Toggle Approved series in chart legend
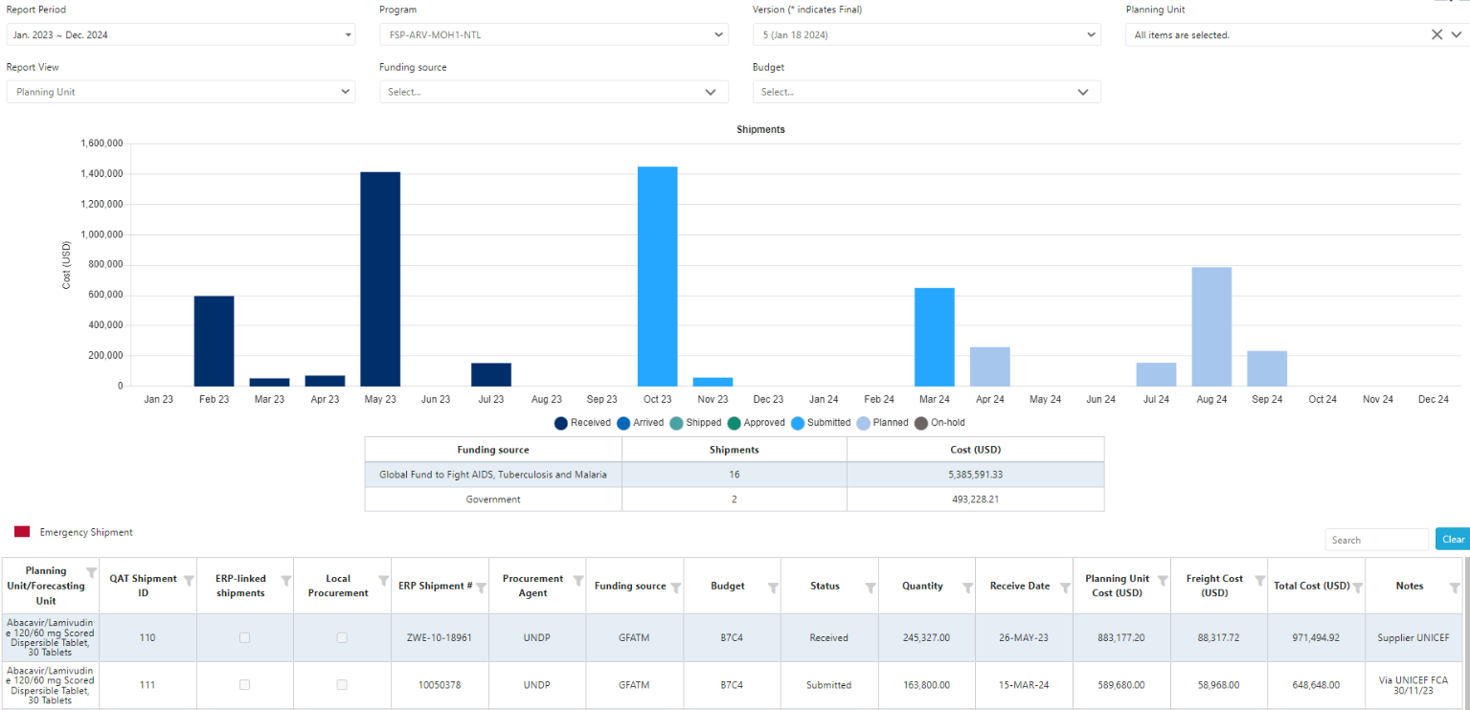Viewport: 1470px width, 710px height. coord(757,423)
